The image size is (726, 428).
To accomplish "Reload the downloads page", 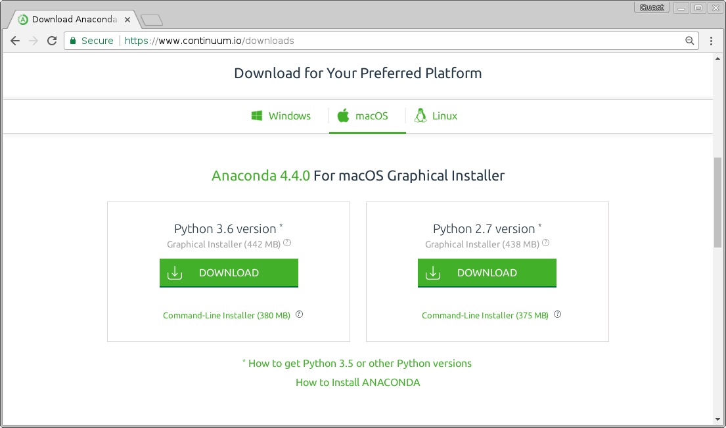I will point(52,40).
